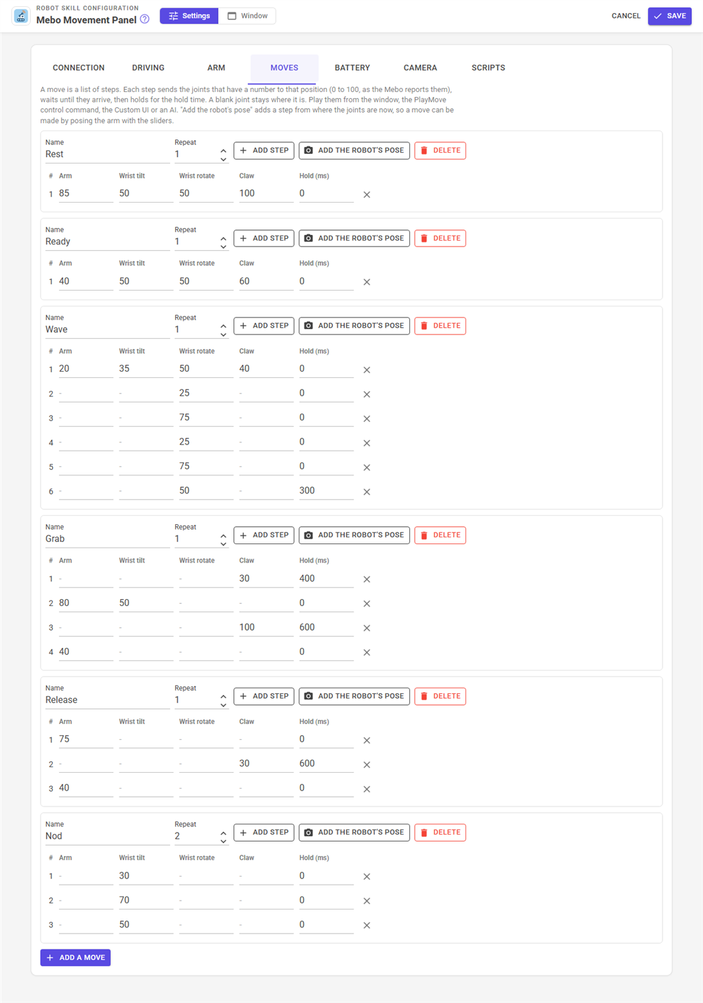The image size is (703, 1003).
Task: Edit Wave step 1 Wrist tilt 35
Action: (146, 369)
